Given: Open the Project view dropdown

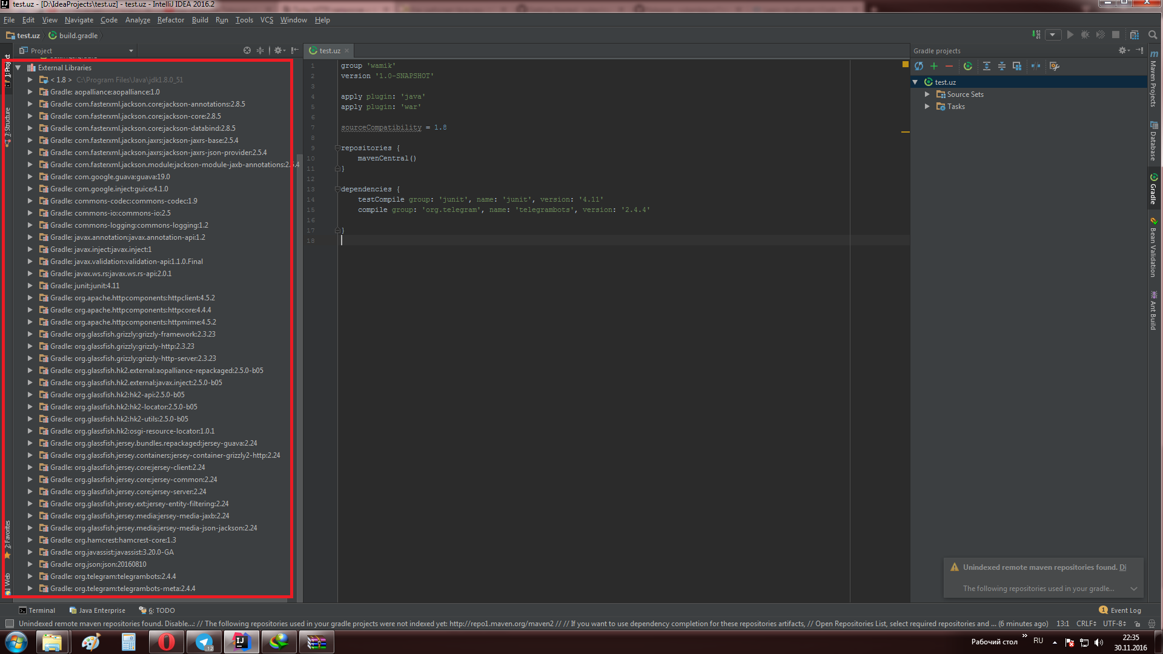Looking at the screenshot, I should coord(131,51).
